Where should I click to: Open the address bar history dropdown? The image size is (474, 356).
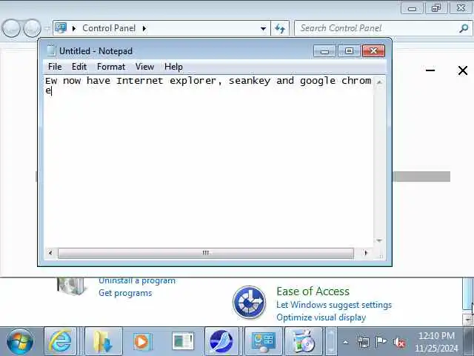click(x=264, y=28)
